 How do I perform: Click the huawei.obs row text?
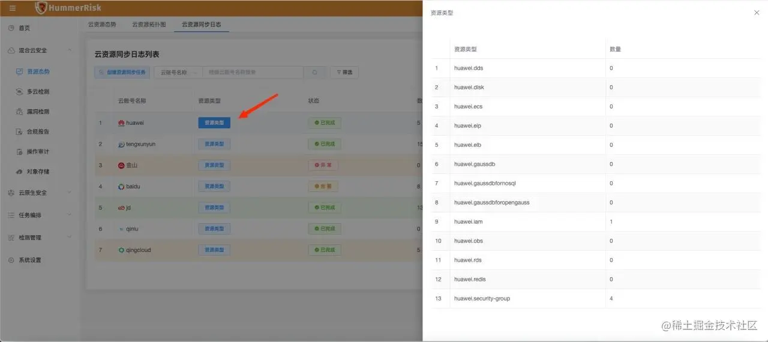click(x=469, y=241)
